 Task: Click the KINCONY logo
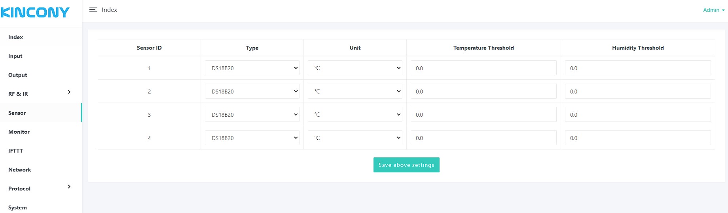(x=35, y=13)
